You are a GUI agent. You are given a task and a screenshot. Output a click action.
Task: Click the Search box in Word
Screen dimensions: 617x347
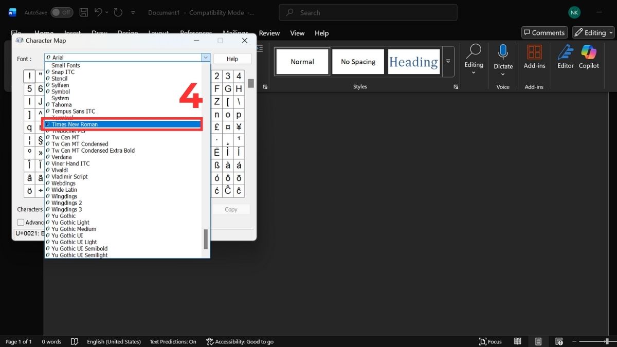pyautogui.click(x=368, y=12)
